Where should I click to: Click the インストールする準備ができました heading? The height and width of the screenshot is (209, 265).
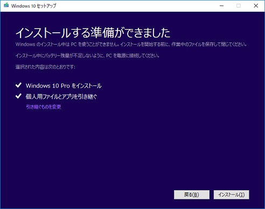coord(93,33)
